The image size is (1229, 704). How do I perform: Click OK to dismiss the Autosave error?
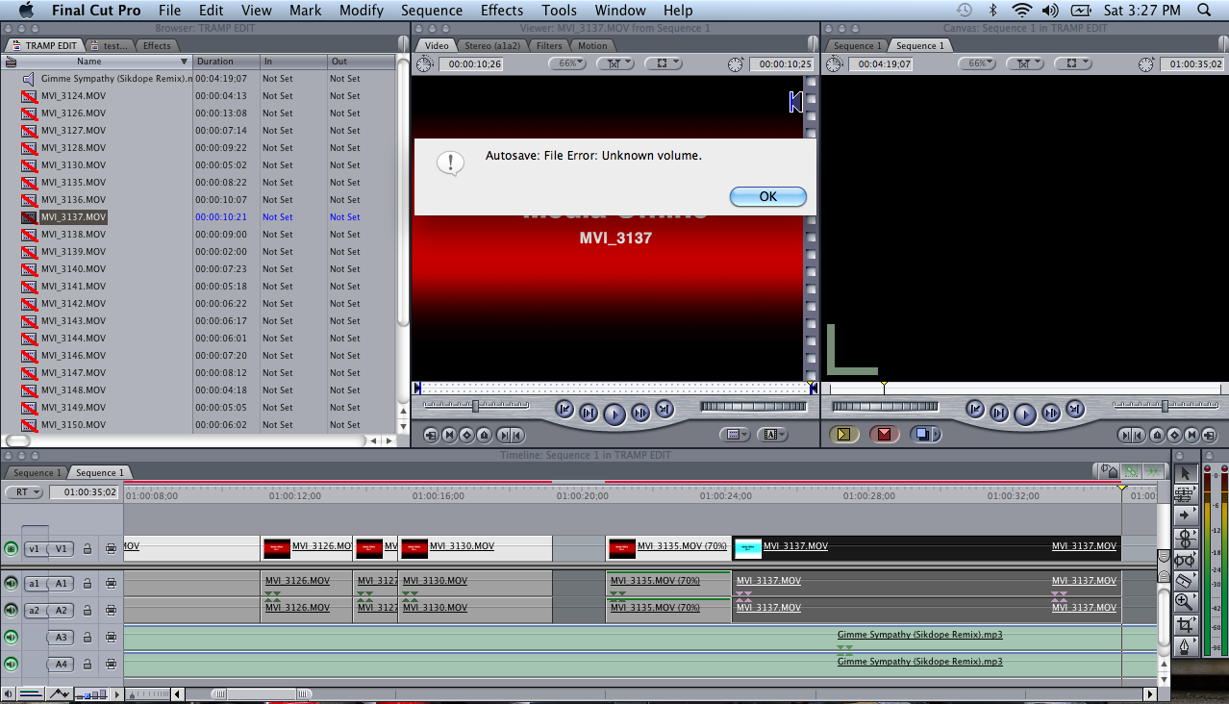pos(767,196)
